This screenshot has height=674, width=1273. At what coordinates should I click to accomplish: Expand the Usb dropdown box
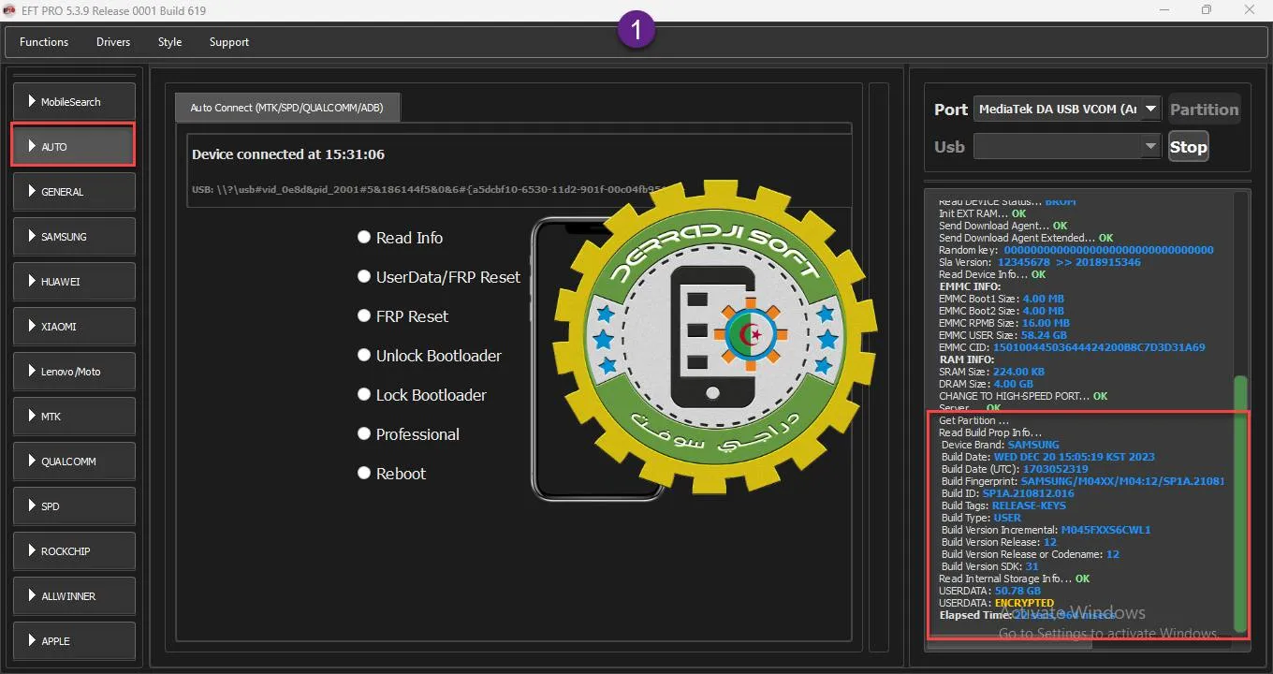pyautogui.click(x=1151, y=147)
